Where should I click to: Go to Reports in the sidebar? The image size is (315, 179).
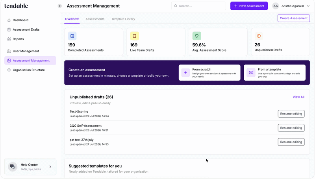click(30, 39)
